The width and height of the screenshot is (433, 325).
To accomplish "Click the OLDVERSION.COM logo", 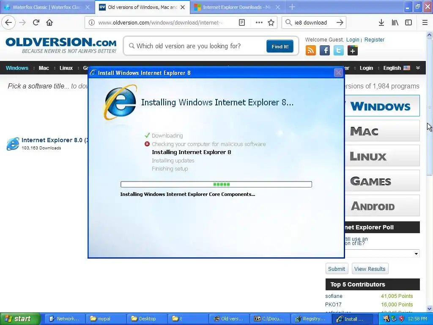I will 61,45.
